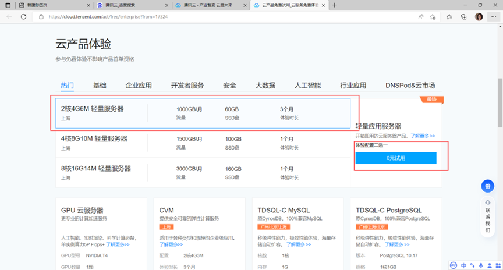The width and height of the screenshot is (503, 270).
Task: Click the 上海 region tag in CVM card
Action: click(x=167, y=227)
